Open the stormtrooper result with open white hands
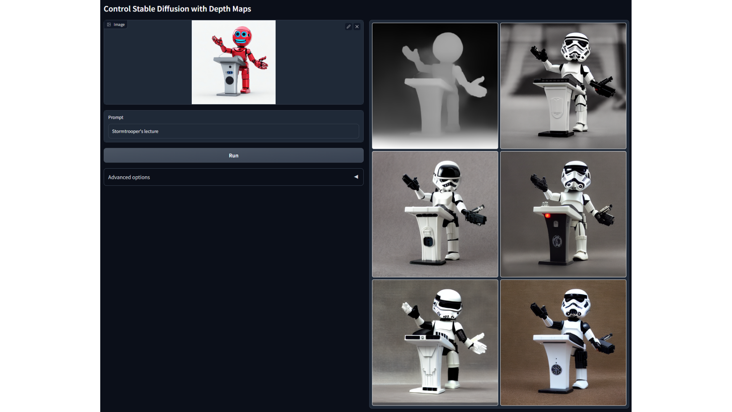 point(435,342)
